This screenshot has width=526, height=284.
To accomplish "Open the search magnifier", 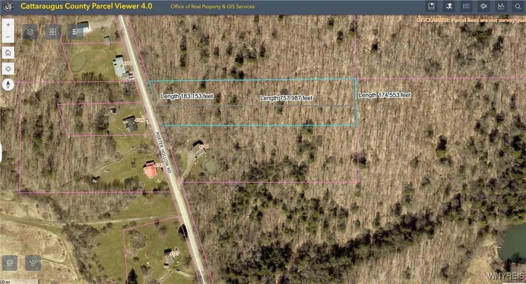I will (x=517, y=6).
